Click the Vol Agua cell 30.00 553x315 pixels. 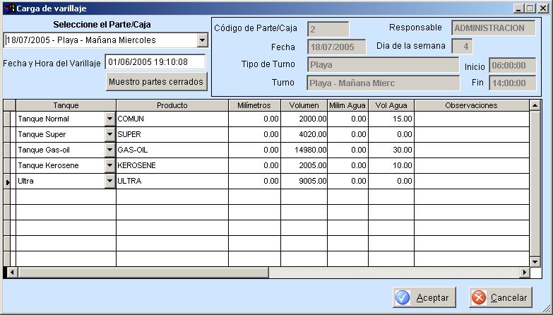tap(391, 150)
